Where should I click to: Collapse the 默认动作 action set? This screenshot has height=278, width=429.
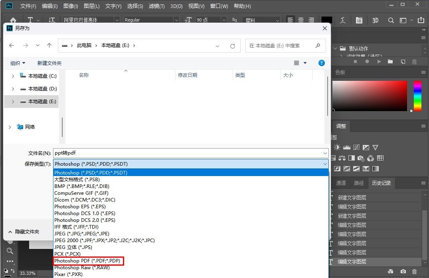[x=335, y=48]
